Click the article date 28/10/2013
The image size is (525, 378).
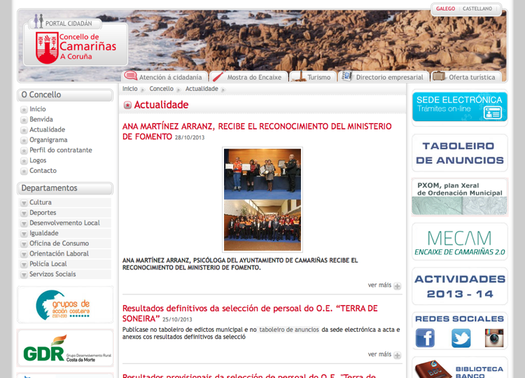click(190, 138)
